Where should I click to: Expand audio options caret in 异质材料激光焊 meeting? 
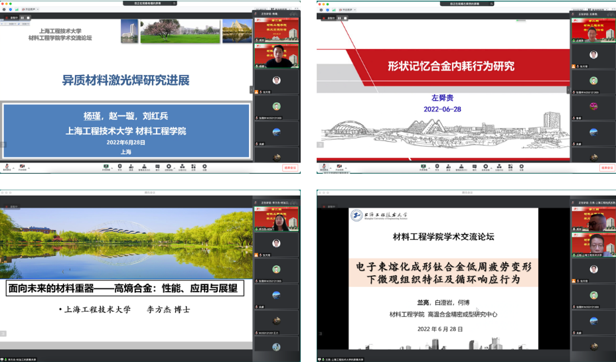15,167
